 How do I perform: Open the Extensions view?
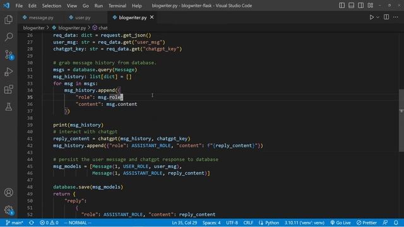click(x=8, y=90)
